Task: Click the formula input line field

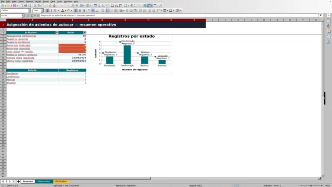Action: point(179,15)
